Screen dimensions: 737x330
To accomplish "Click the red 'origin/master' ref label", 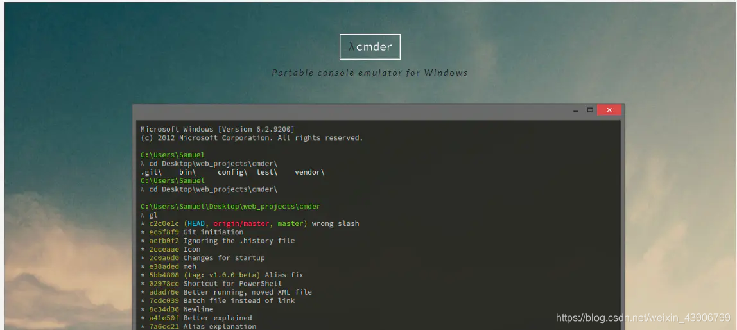I will coord(241,224).
